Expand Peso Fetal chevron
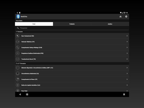Image resolution: width=144 pixels, height=108 pixels. click(127, 91)
